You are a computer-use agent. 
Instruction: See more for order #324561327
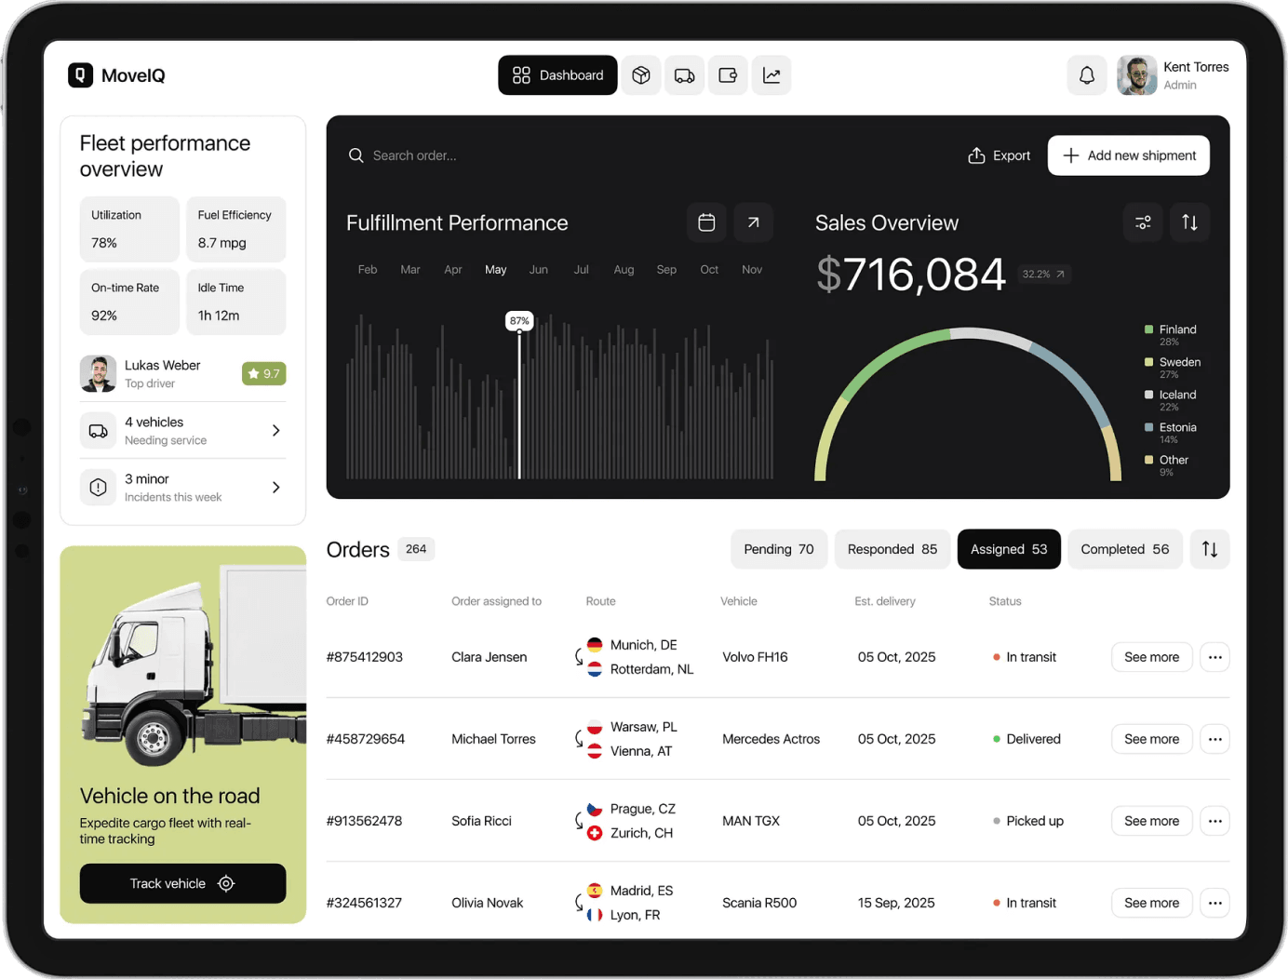click(x=1151, y=903)
